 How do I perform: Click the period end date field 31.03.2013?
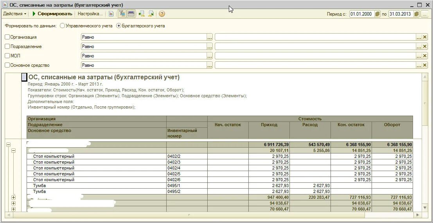(x=401, y=14)
